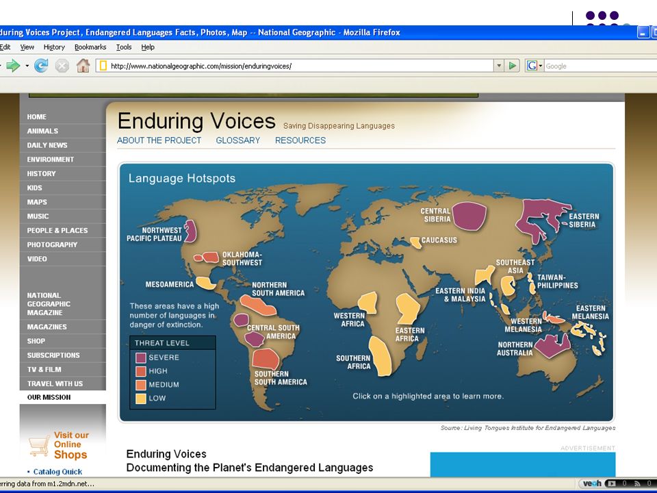The width and height of the screenshot is (657, 493).
Task: Open the Tools menu
Action: click(124, 47)
